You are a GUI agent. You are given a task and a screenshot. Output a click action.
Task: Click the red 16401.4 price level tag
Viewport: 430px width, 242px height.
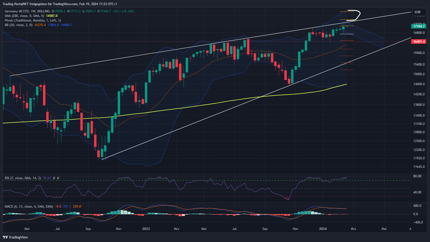click(419, 42)
